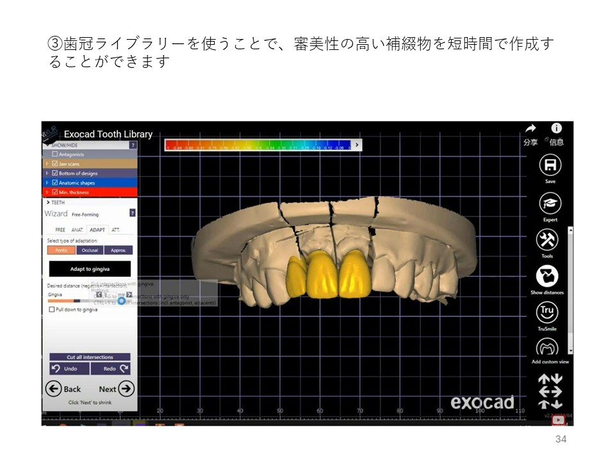The height and width of the screenshot is (461, 615).
Task: Click Cut all intersections button
Action: [x=90, y=357]
